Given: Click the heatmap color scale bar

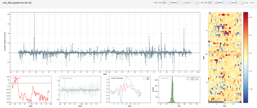Looking at the screenshot, I should pos(245,57).
